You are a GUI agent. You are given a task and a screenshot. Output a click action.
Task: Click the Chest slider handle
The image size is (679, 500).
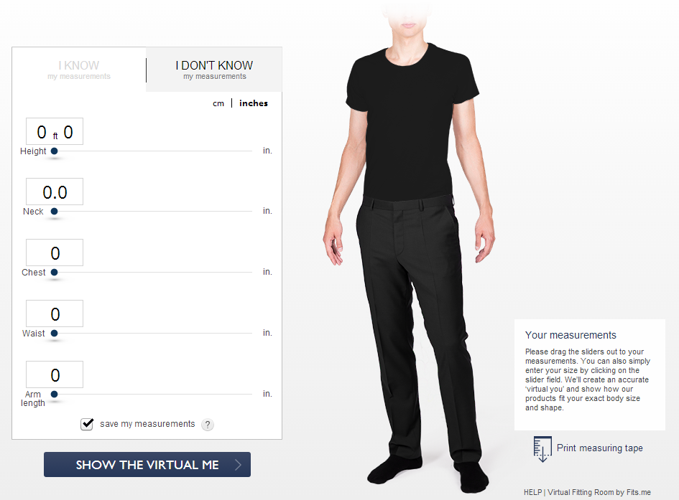[54, 273]
